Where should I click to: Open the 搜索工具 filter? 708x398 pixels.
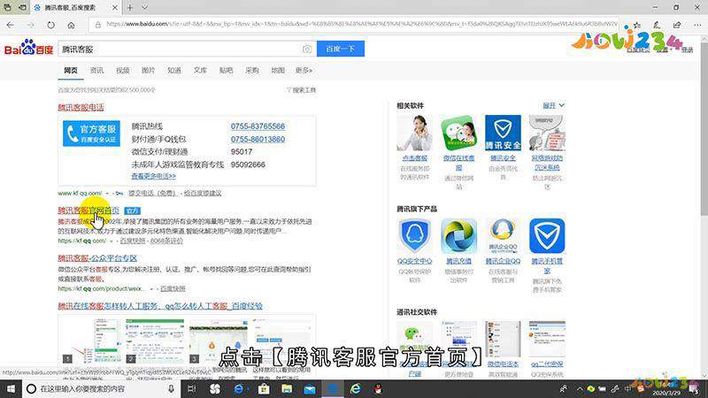tap(301, 90)
